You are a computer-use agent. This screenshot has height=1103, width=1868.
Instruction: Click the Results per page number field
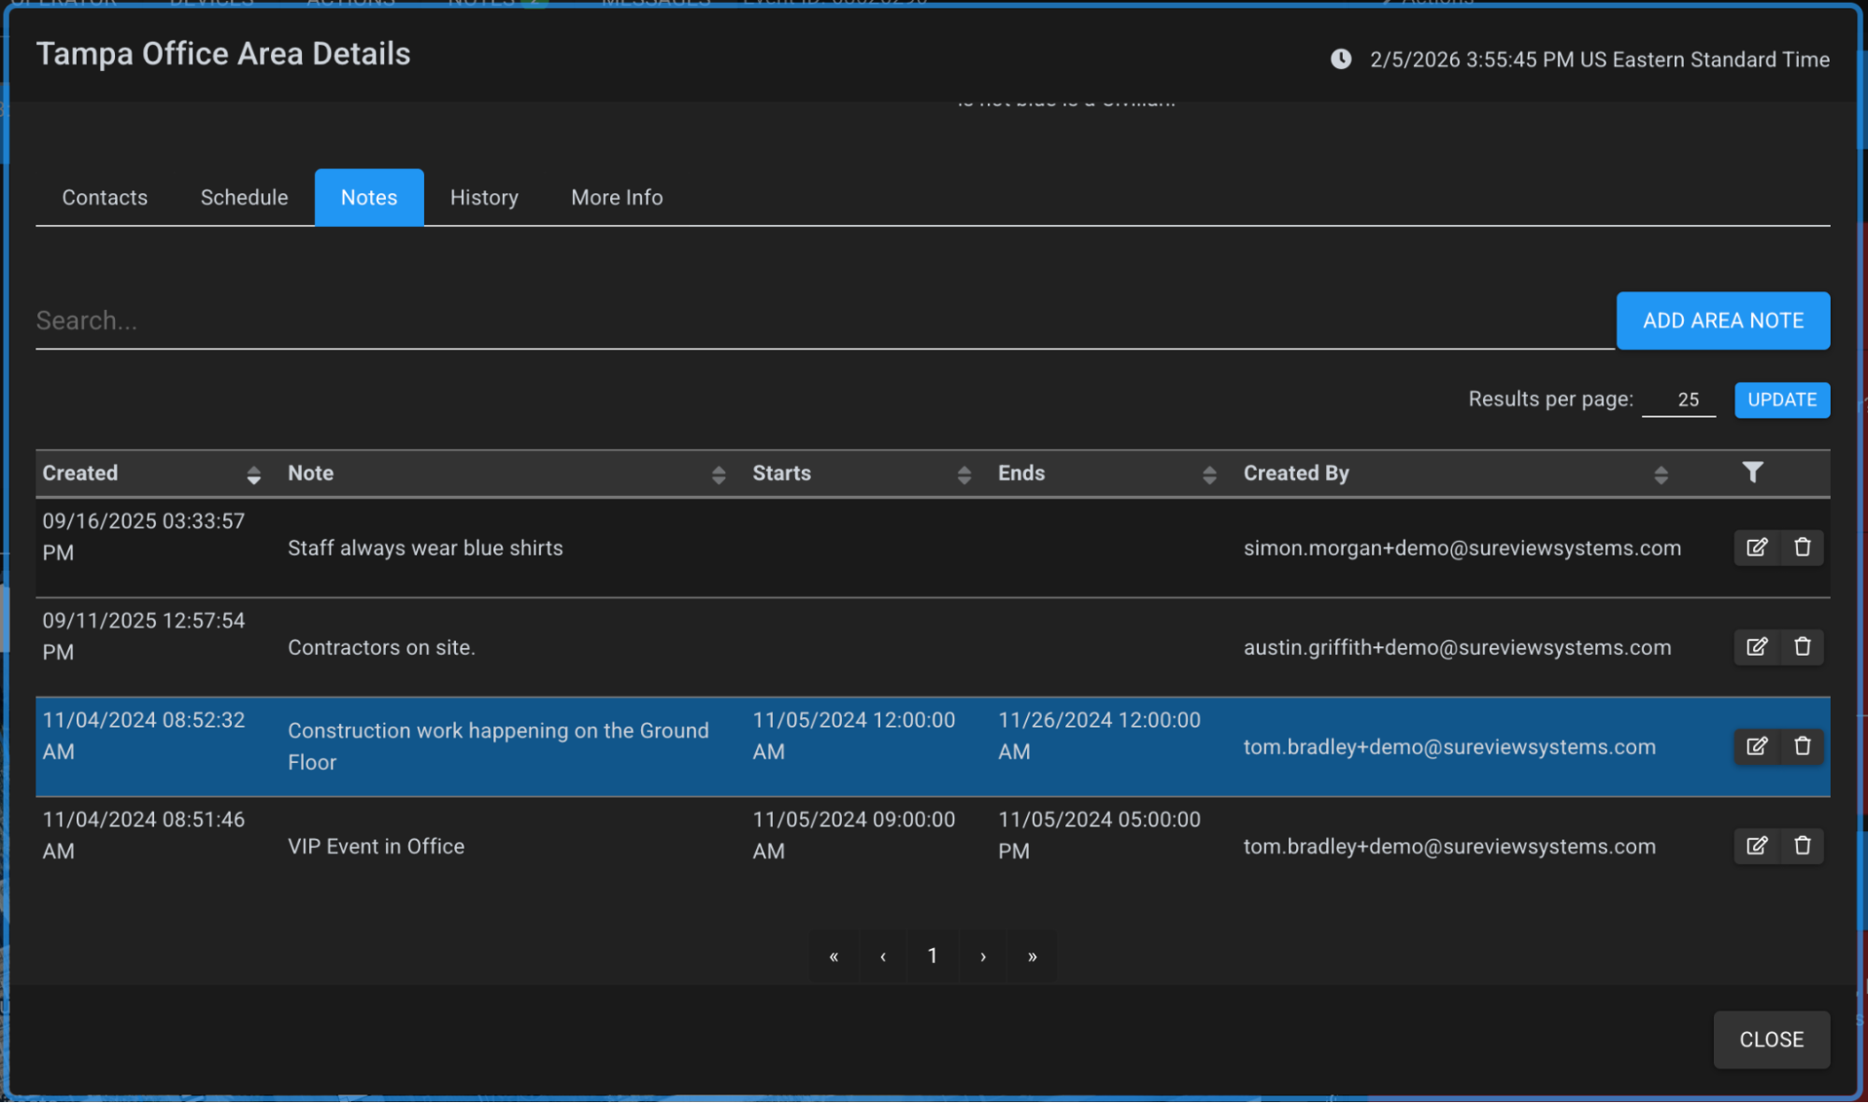click(1677, 400)
